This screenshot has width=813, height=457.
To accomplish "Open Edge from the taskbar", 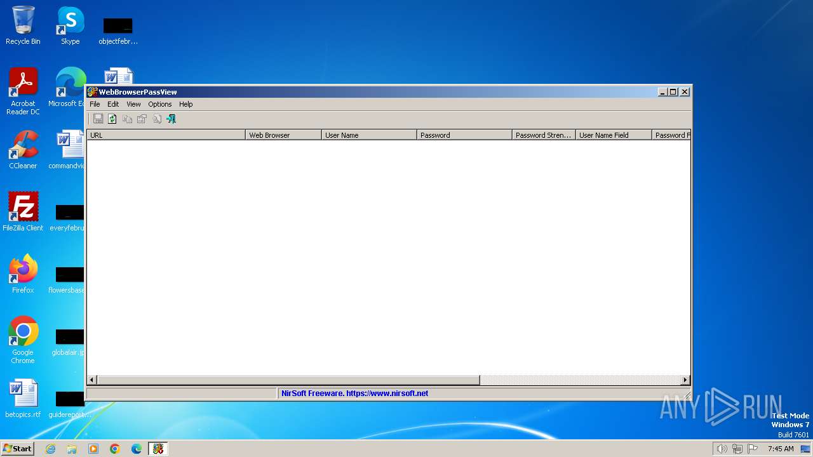I will pyautogui.click(x=137, y=449).
